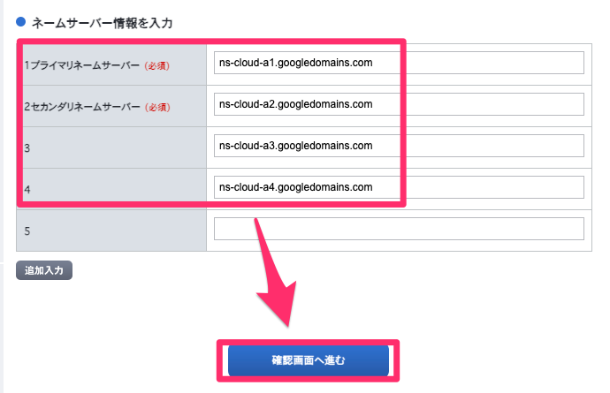Click the primary nameserver input field
The height and width of the screenshot is (393, 610).
click(399, 63)
